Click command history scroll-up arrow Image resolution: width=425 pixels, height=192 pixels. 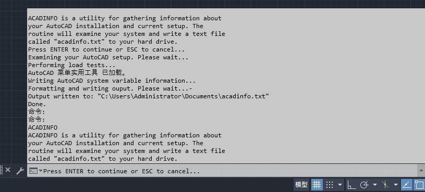click(421, 170)
